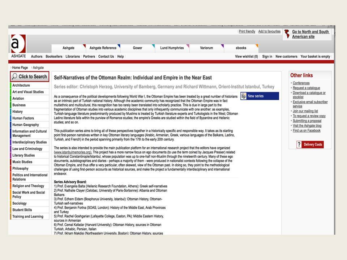Click the question mark Delivery Costs icon

[299, 144]
